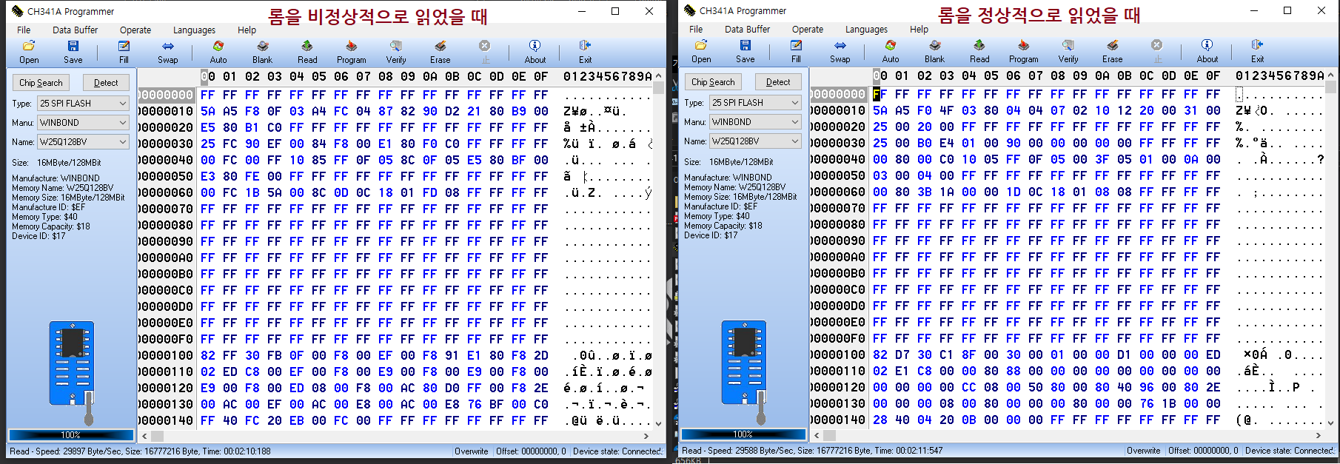Click Program chip icon in right window
This screenshot has width=1340, height=464.
(x=1023, y=51)
